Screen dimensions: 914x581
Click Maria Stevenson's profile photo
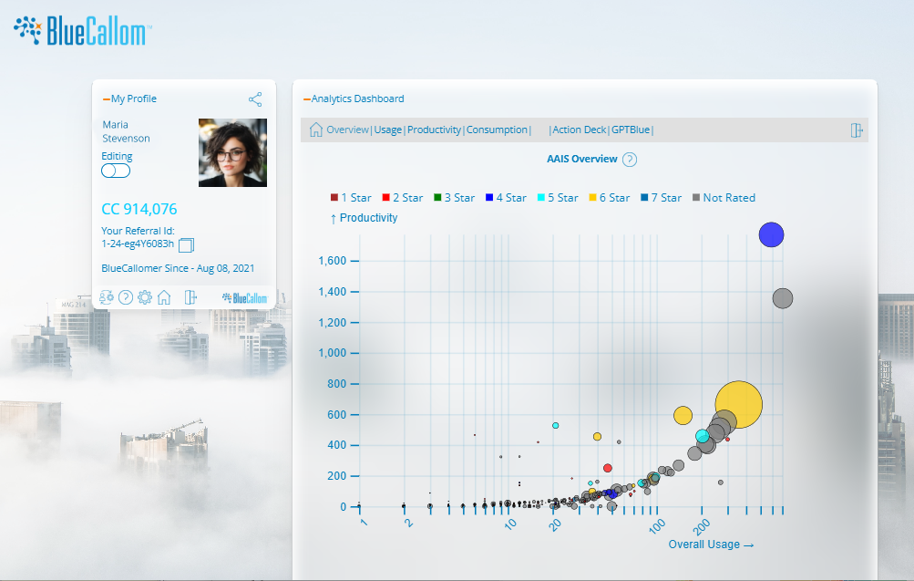coord(232,151)
